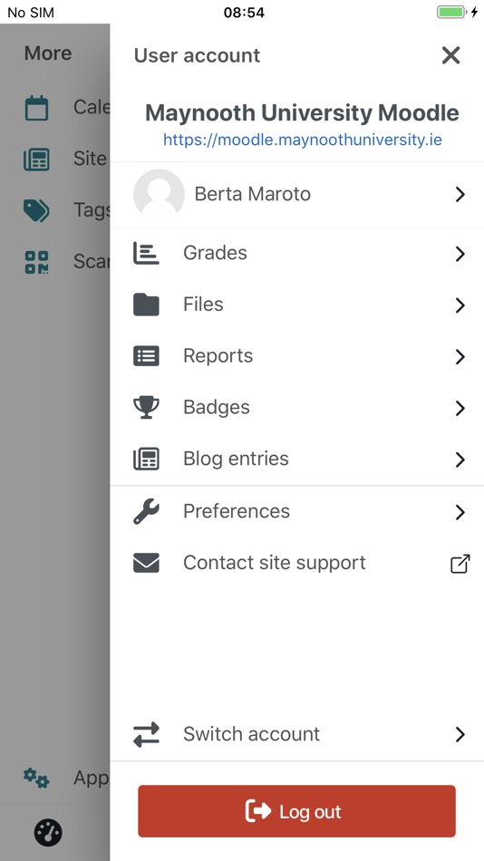Tap the calendar icon in More menu

coord(36,108)
